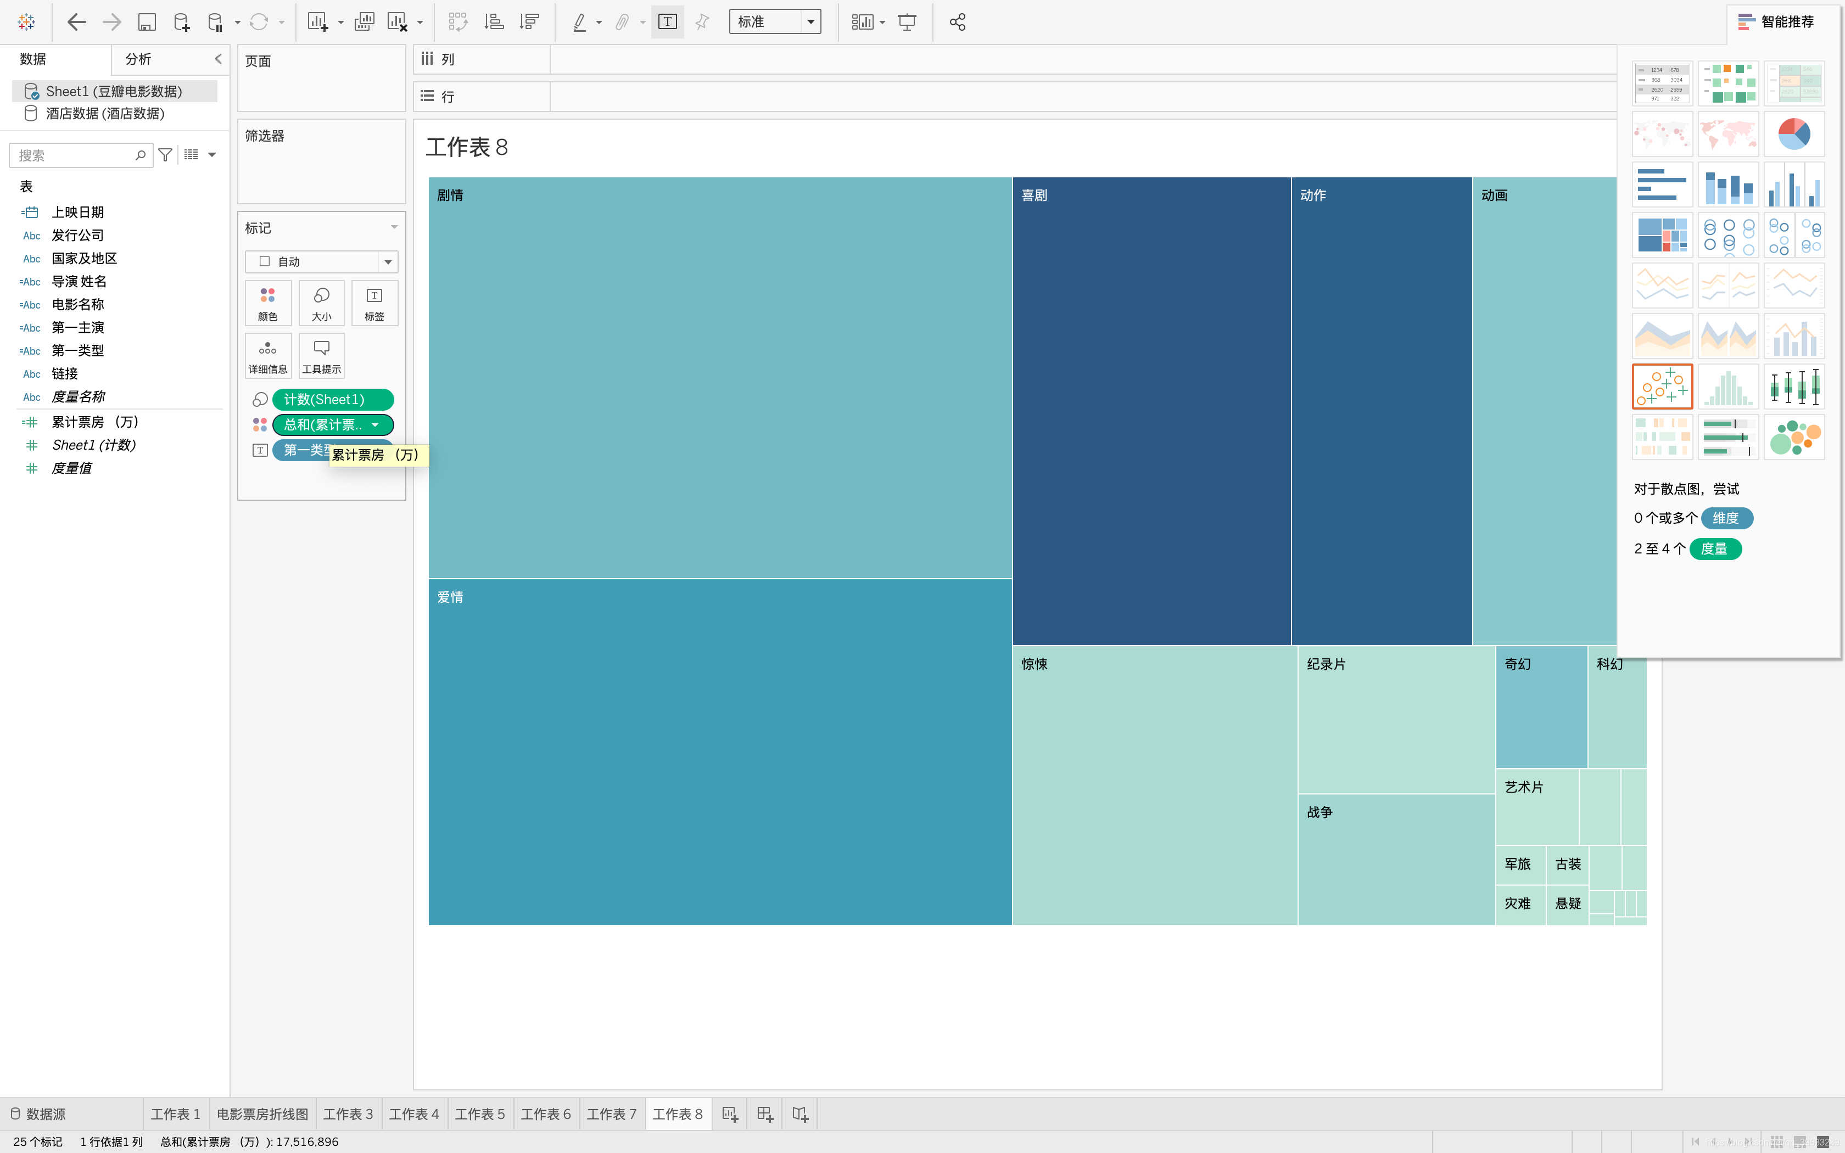This screenshot has height=1153, width=1845.
Task: Open the fit mode dropdown
Action: pos(775,22)
